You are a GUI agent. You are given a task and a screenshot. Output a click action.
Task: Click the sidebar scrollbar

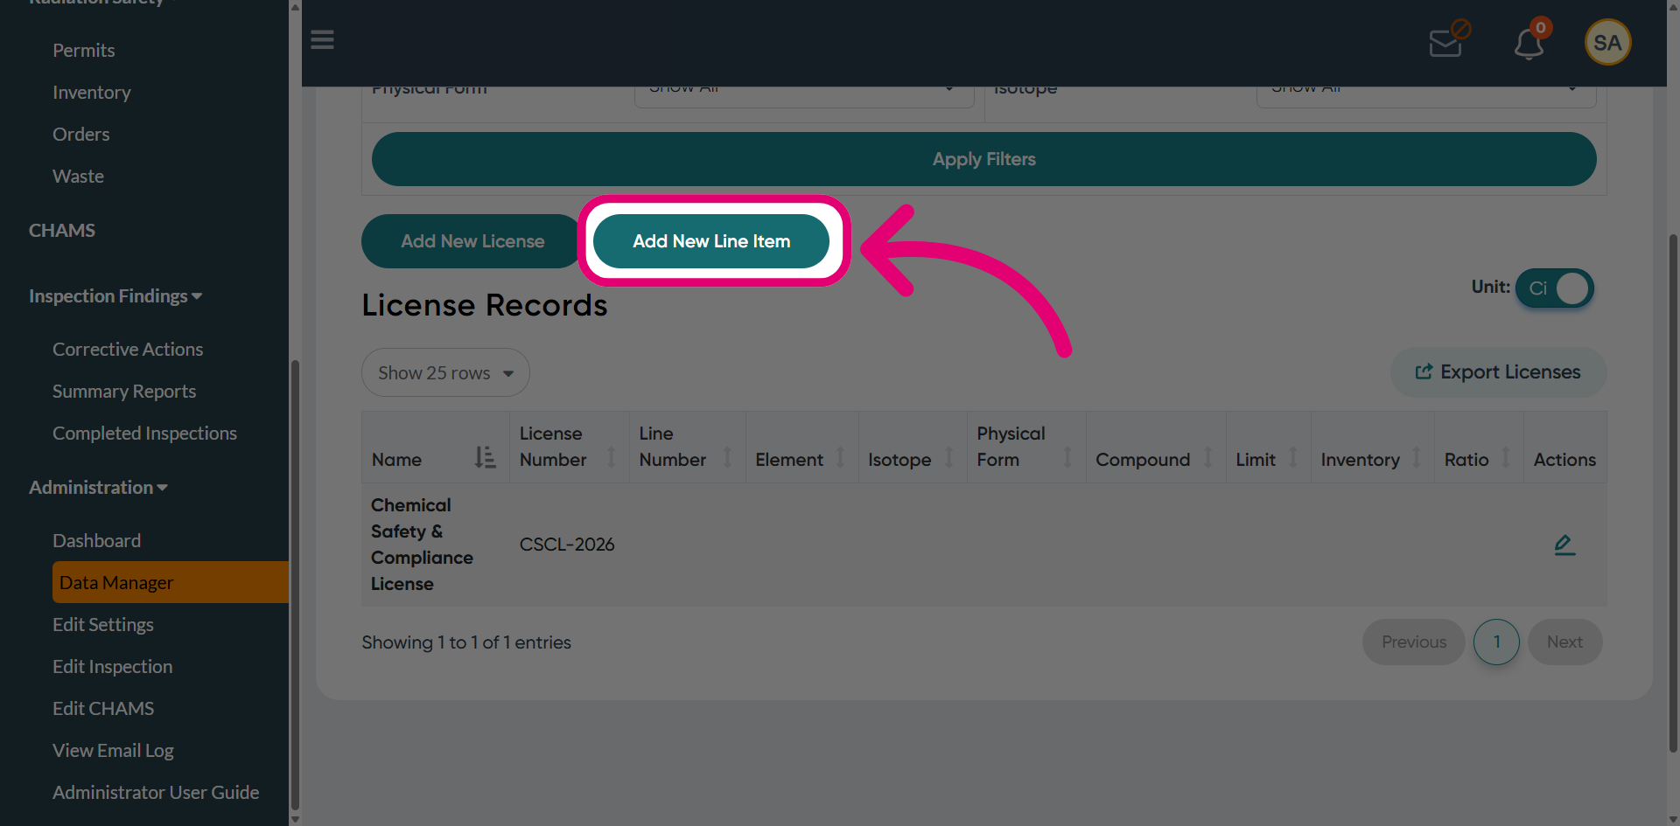click(295, 586)
